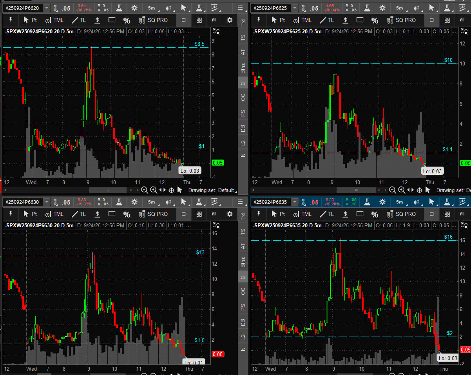Select the percent drawing tool on P6625
Image resolution: width=471 pixels, height=375 pixels.
375,20
